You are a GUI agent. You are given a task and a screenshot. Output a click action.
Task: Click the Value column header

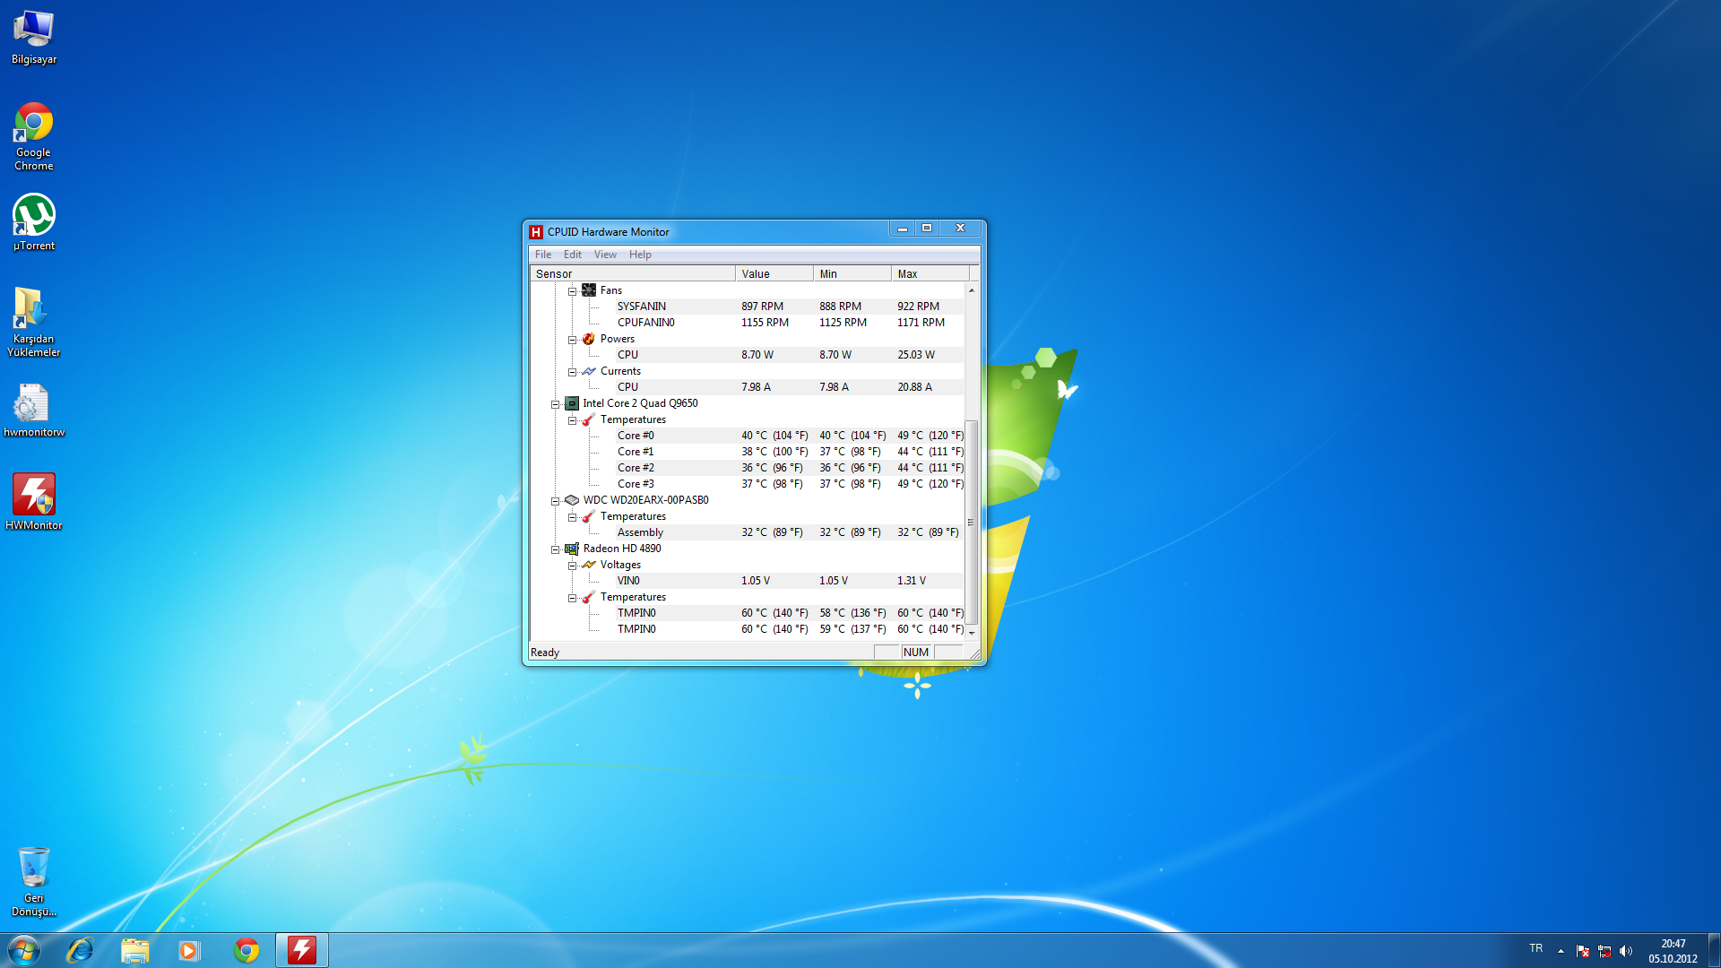point(774,274)
